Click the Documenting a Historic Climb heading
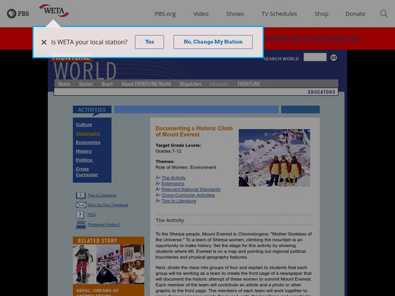This screenshot has height=296, width=395. pyautogui.click(x=194, y=131)
